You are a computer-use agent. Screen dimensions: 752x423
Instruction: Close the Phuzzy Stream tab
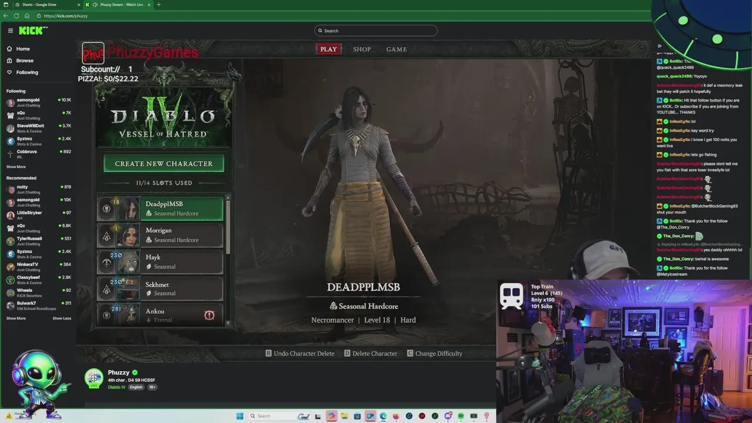coord(149,5)
